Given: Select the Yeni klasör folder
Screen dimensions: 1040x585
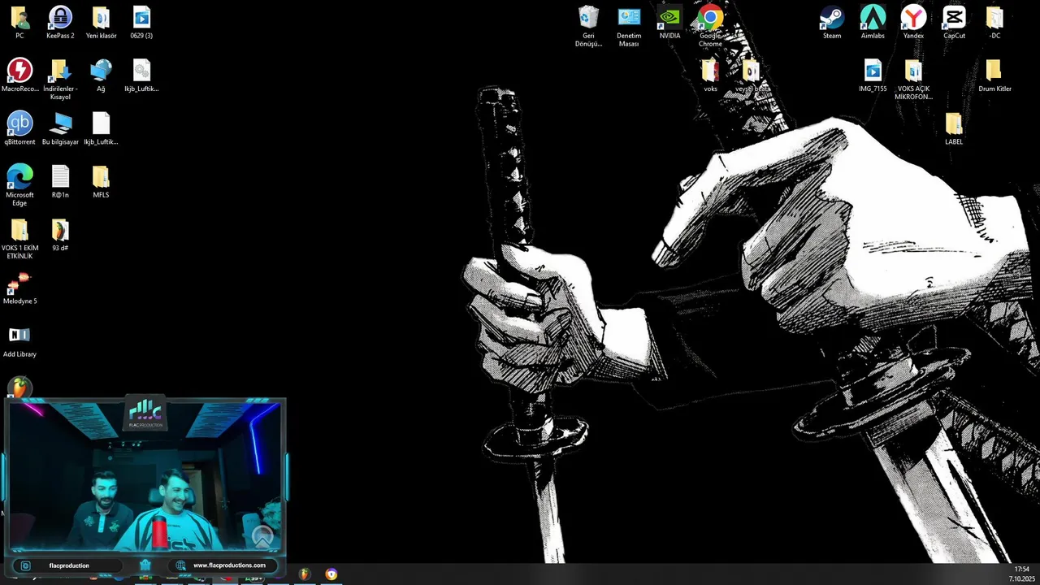Looking at the screenshot, I should pos(101,22).
